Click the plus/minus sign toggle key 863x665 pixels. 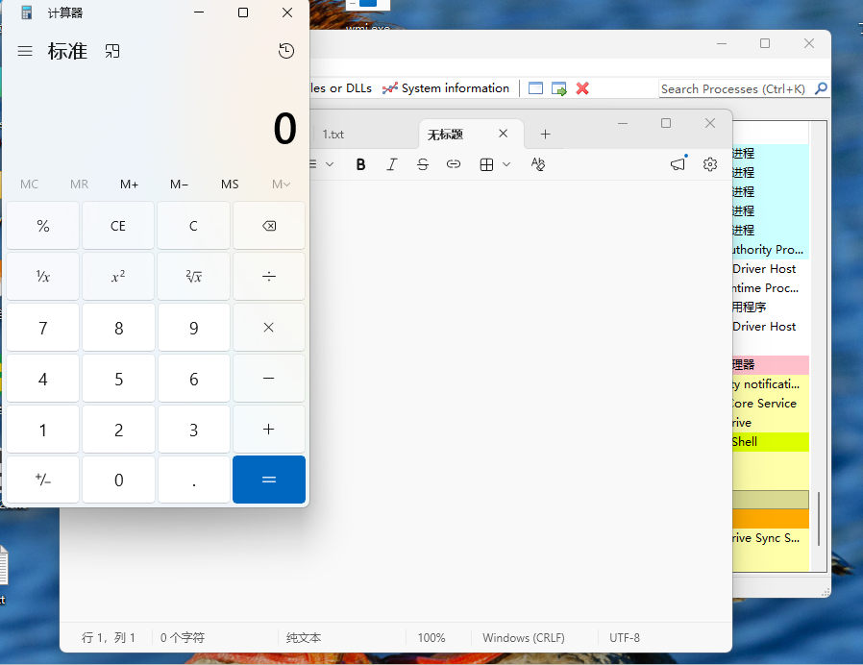click(x=43, y=480)
